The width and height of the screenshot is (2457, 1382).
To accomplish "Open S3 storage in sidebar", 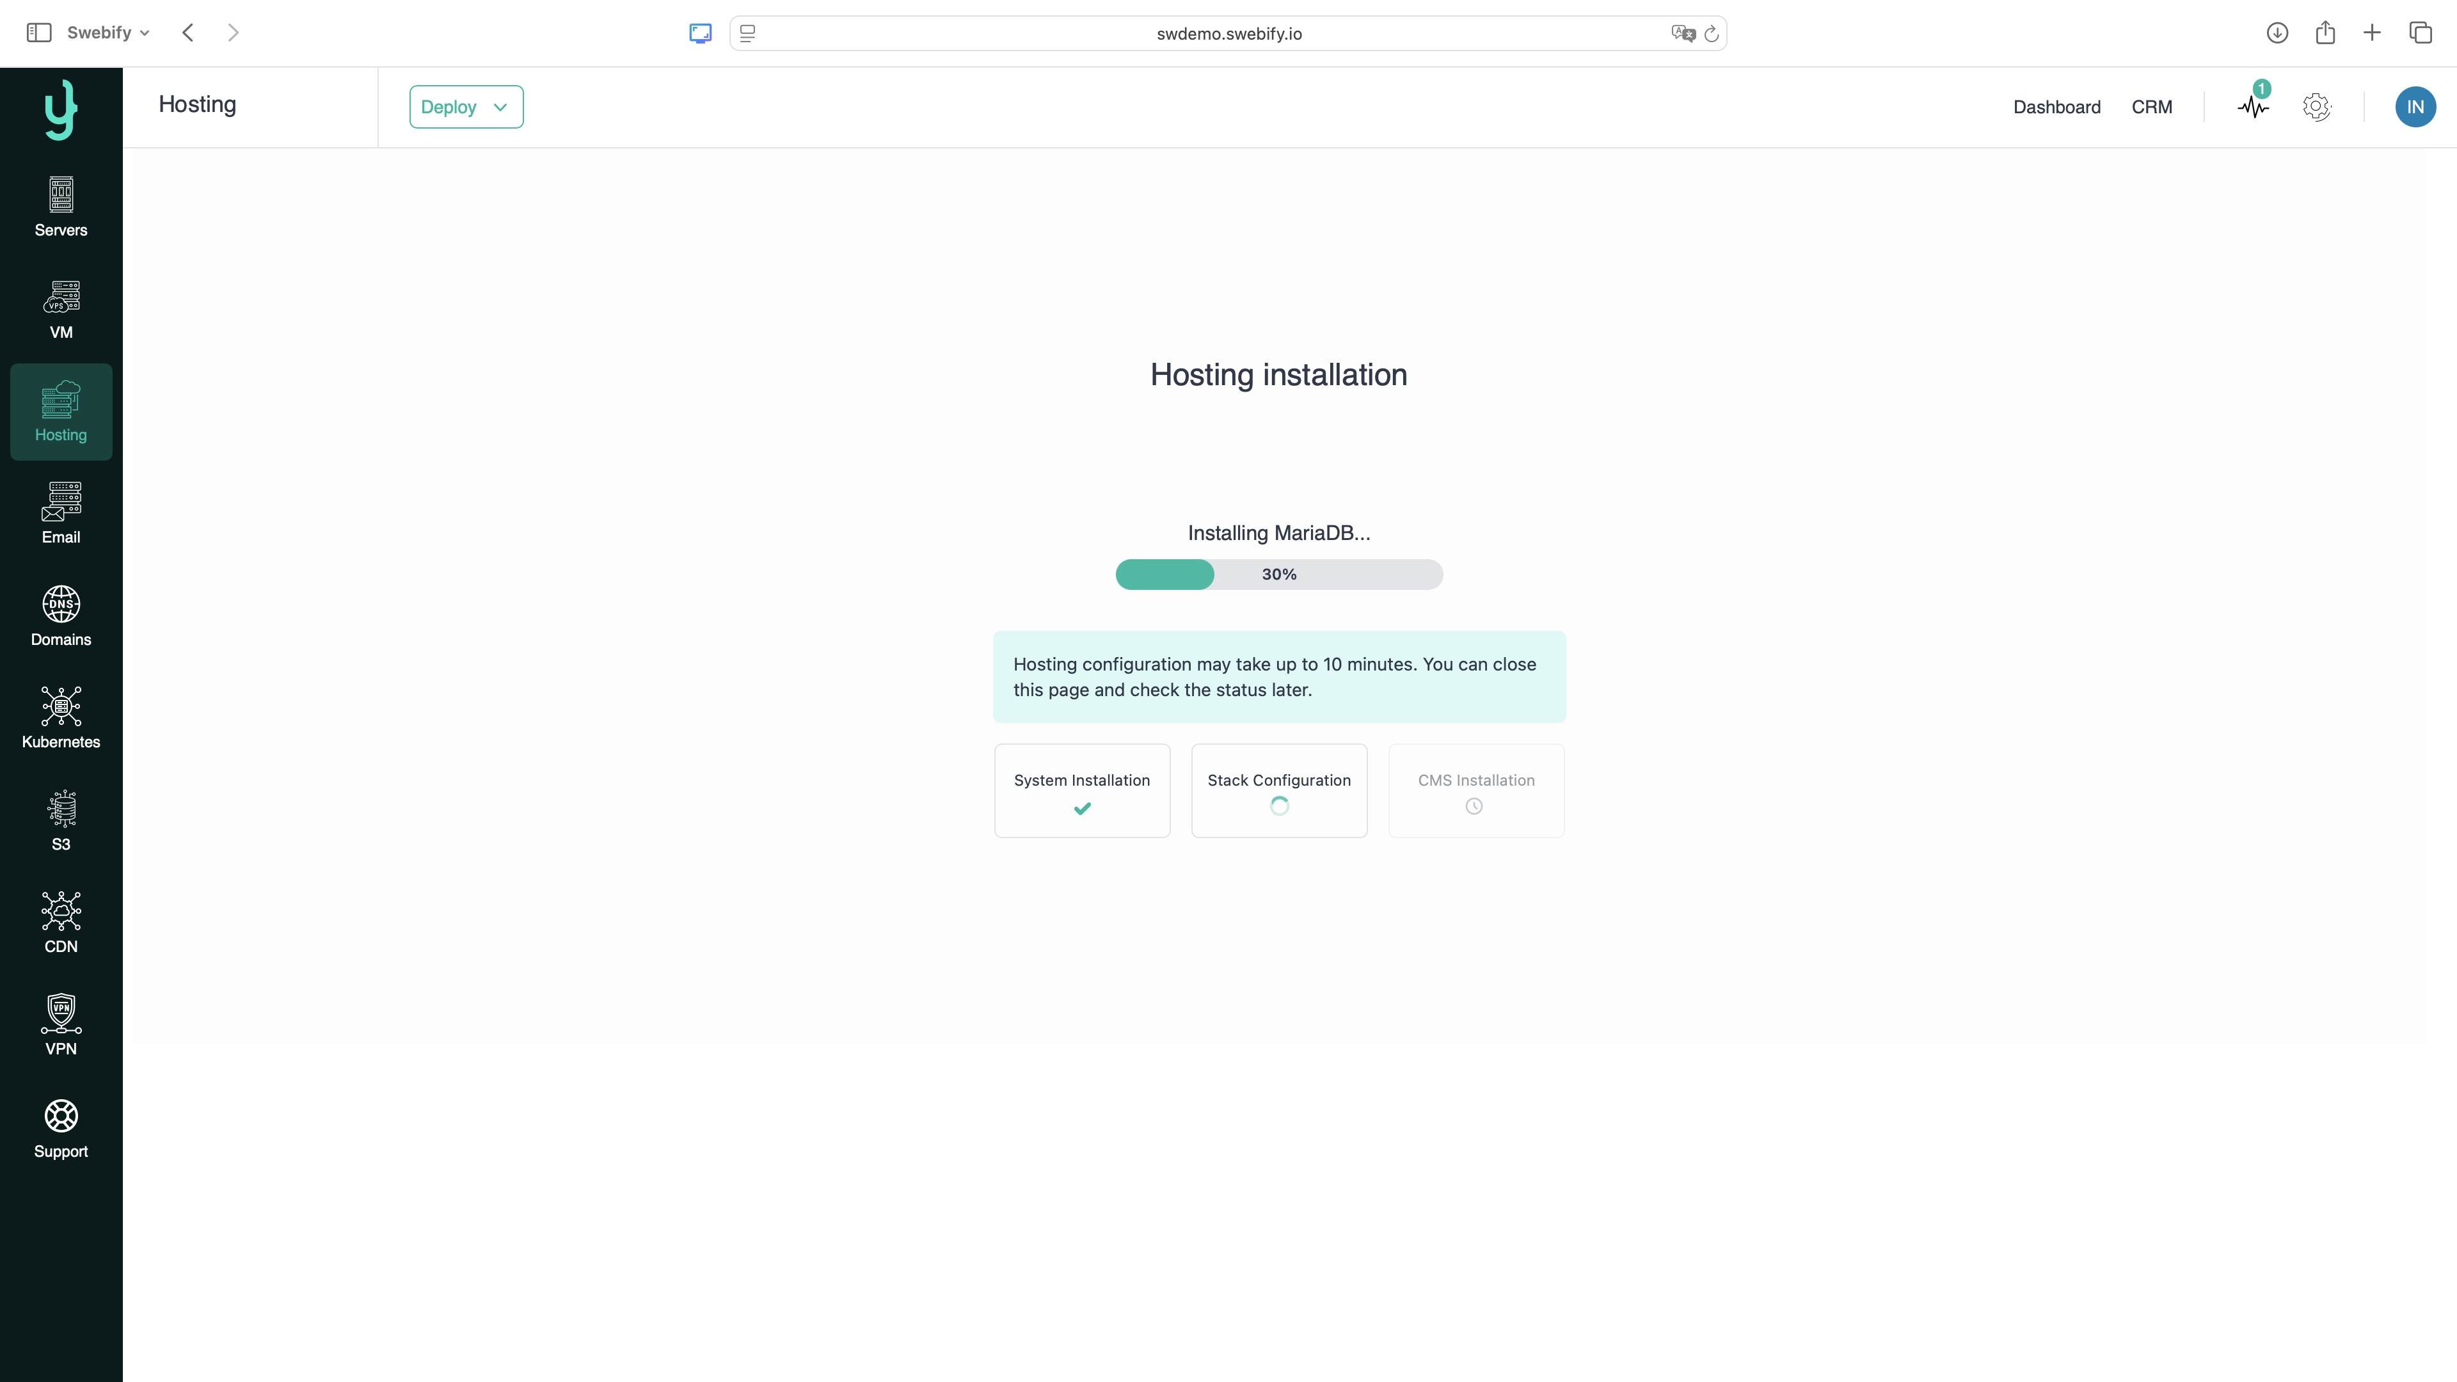I will 61,821.
